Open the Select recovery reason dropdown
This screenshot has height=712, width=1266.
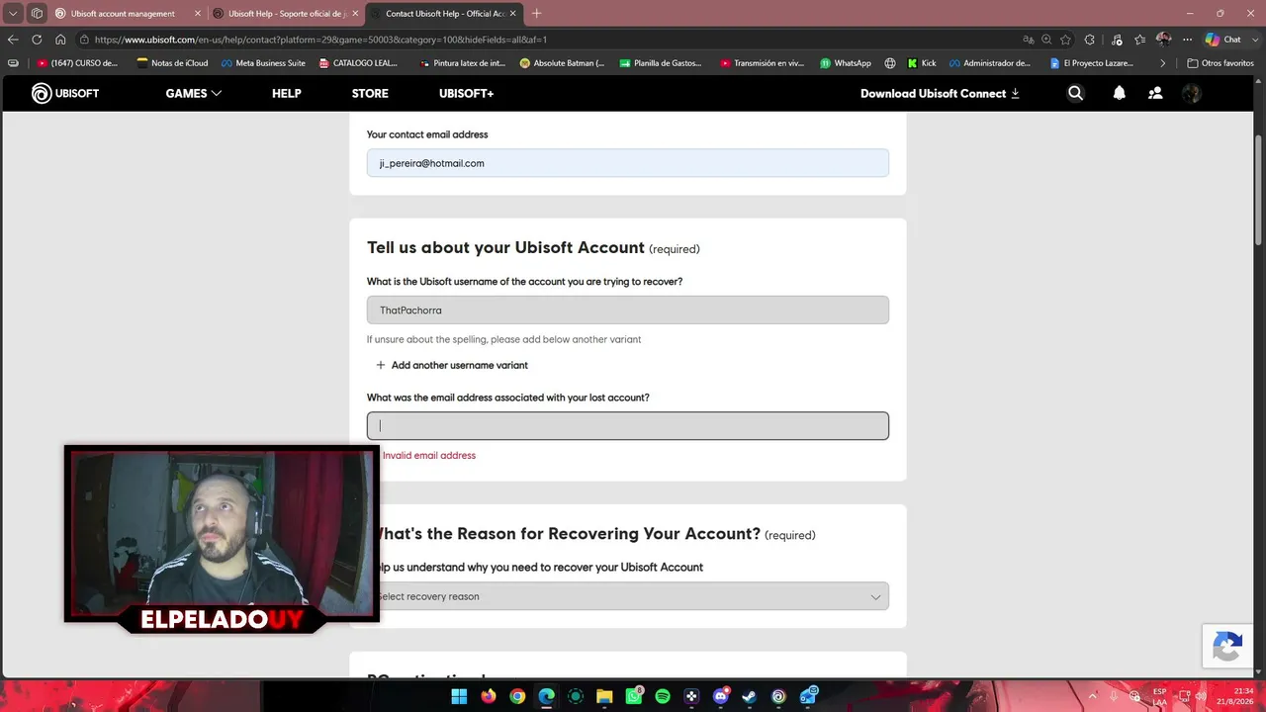coord(628,596)
